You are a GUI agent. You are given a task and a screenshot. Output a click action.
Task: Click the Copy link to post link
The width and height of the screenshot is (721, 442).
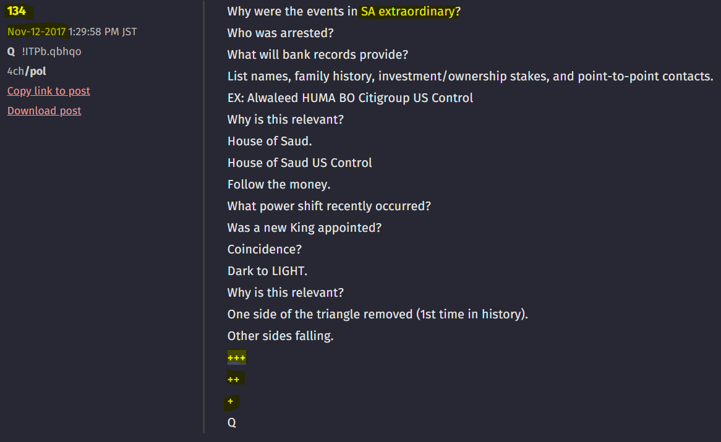(49, 91)
